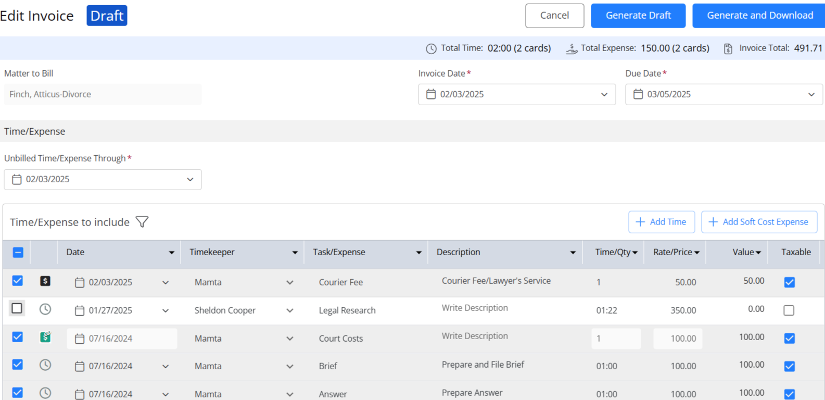
Task: Click the Court Costs green dollar icon
Action: 45,337
